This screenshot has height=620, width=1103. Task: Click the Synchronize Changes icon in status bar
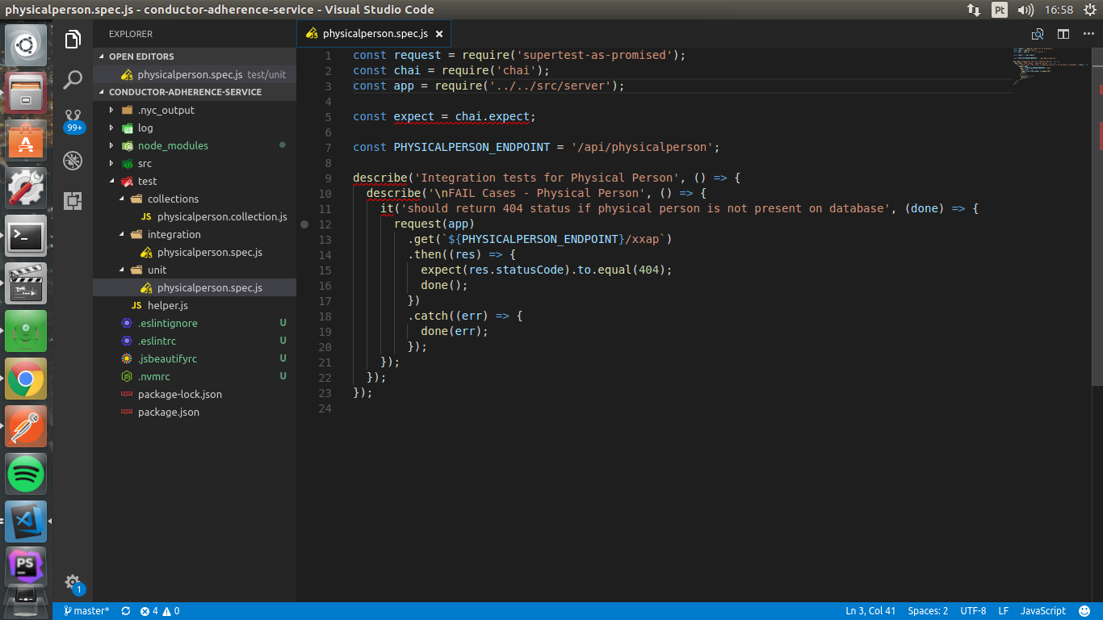(x=126, y=611)
